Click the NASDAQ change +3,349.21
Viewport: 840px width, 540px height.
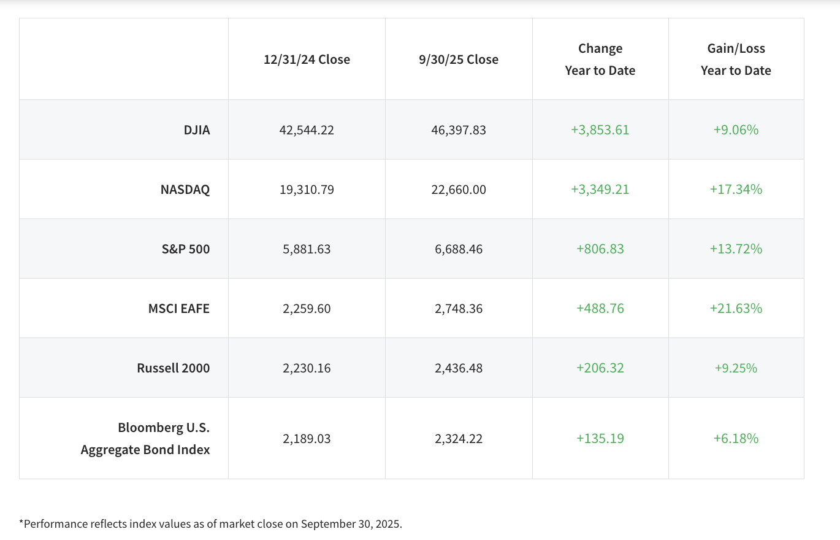coord(600,190)
